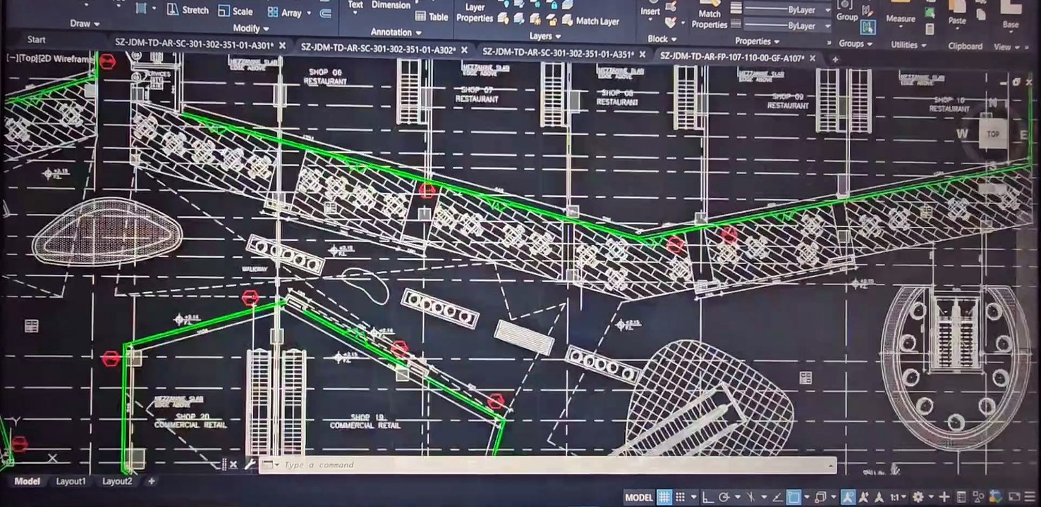Image resolution: width=1041 pixels, height=507 pixels.
Task: Open command line customize wrench icon
Action: coord(250,464)
